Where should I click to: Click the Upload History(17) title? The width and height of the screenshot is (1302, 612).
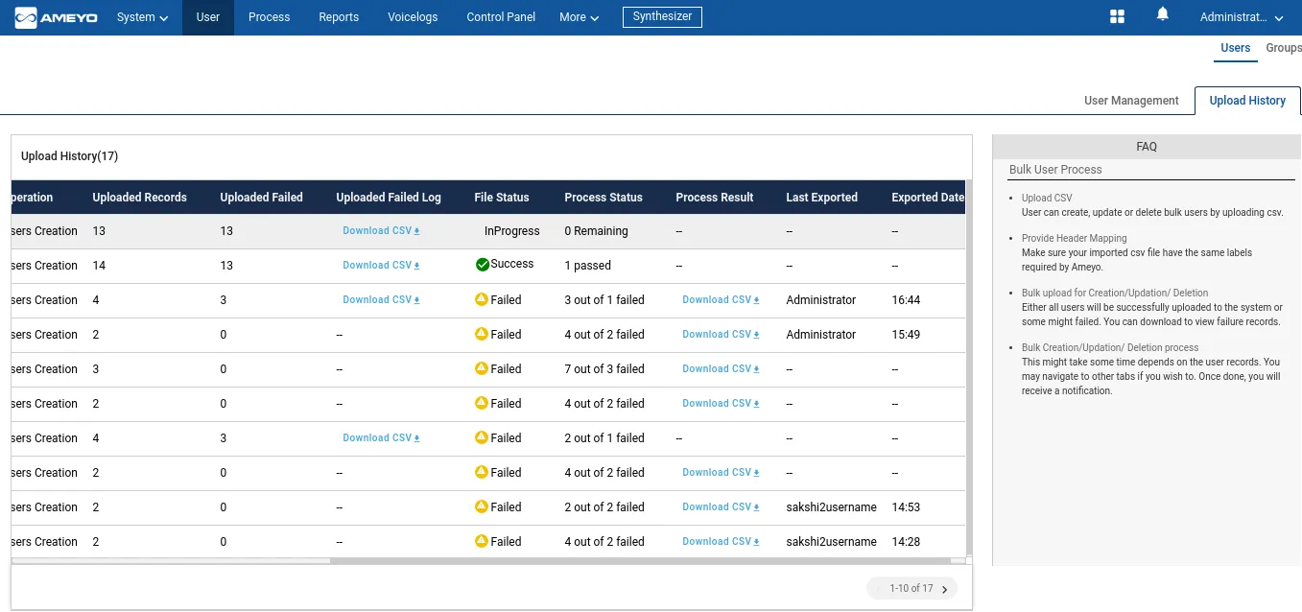(70, 156)
